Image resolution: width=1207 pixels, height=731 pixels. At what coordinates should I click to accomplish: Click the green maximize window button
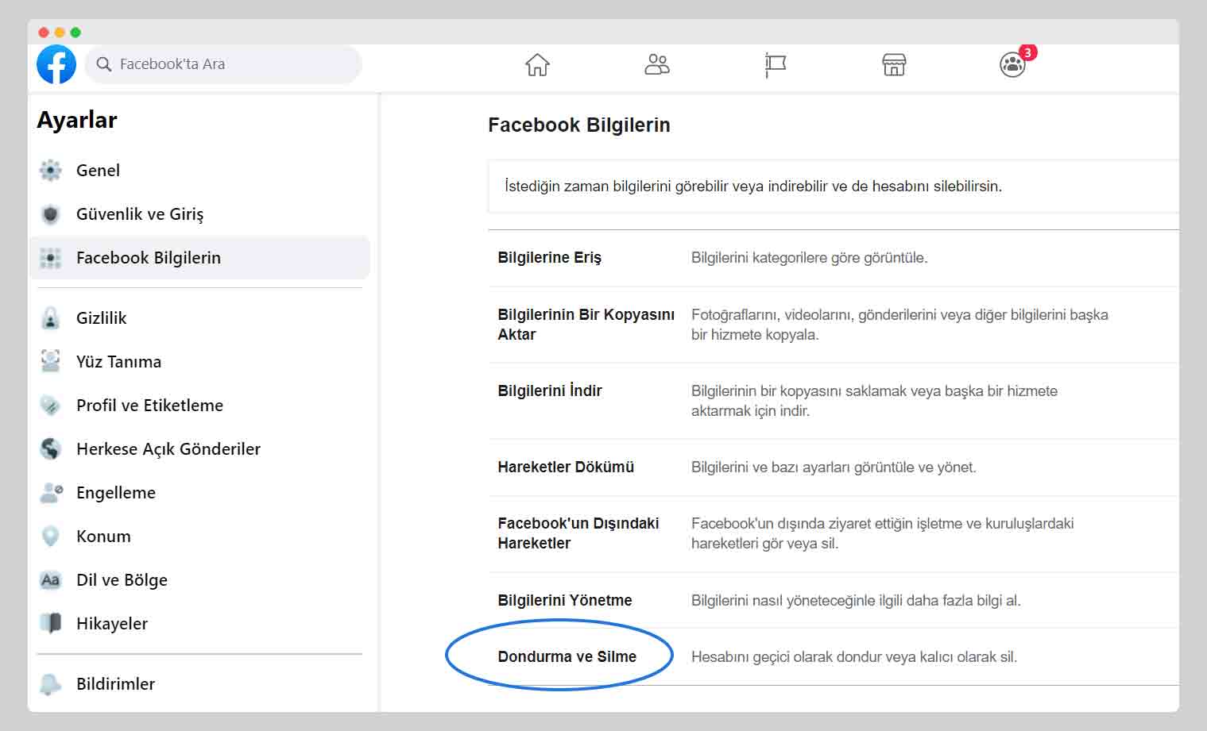click(x=75, y=33)
